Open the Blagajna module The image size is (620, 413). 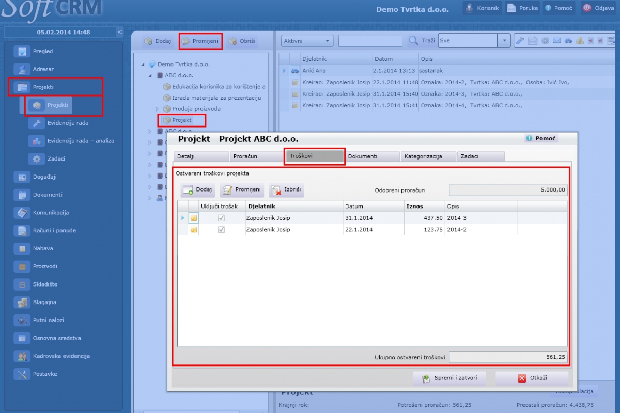click(36, 303)
